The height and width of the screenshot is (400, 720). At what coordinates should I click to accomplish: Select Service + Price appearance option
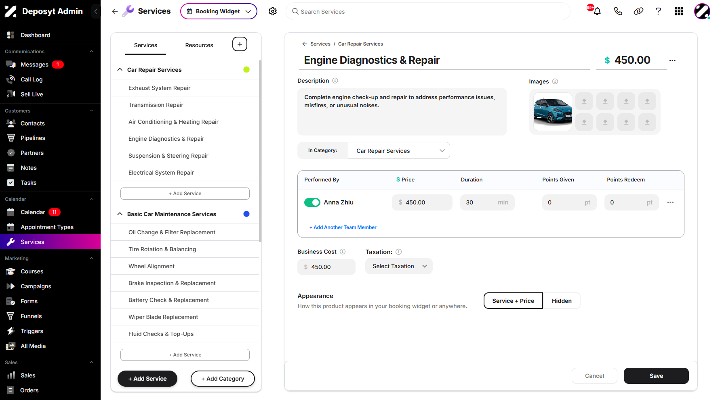point(513,301)
